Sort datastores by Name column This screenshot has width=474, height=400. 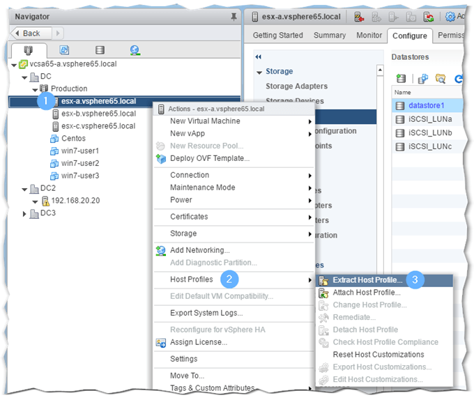pyautogui.click(x=427, y=92)
